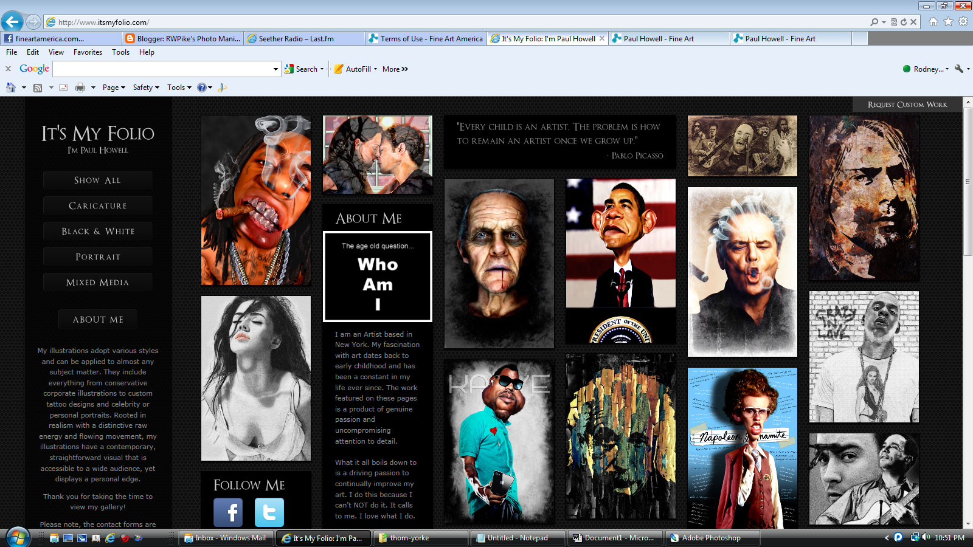Close the It's My Folio tab
973x547 pixels.
(x=602, y=38)
